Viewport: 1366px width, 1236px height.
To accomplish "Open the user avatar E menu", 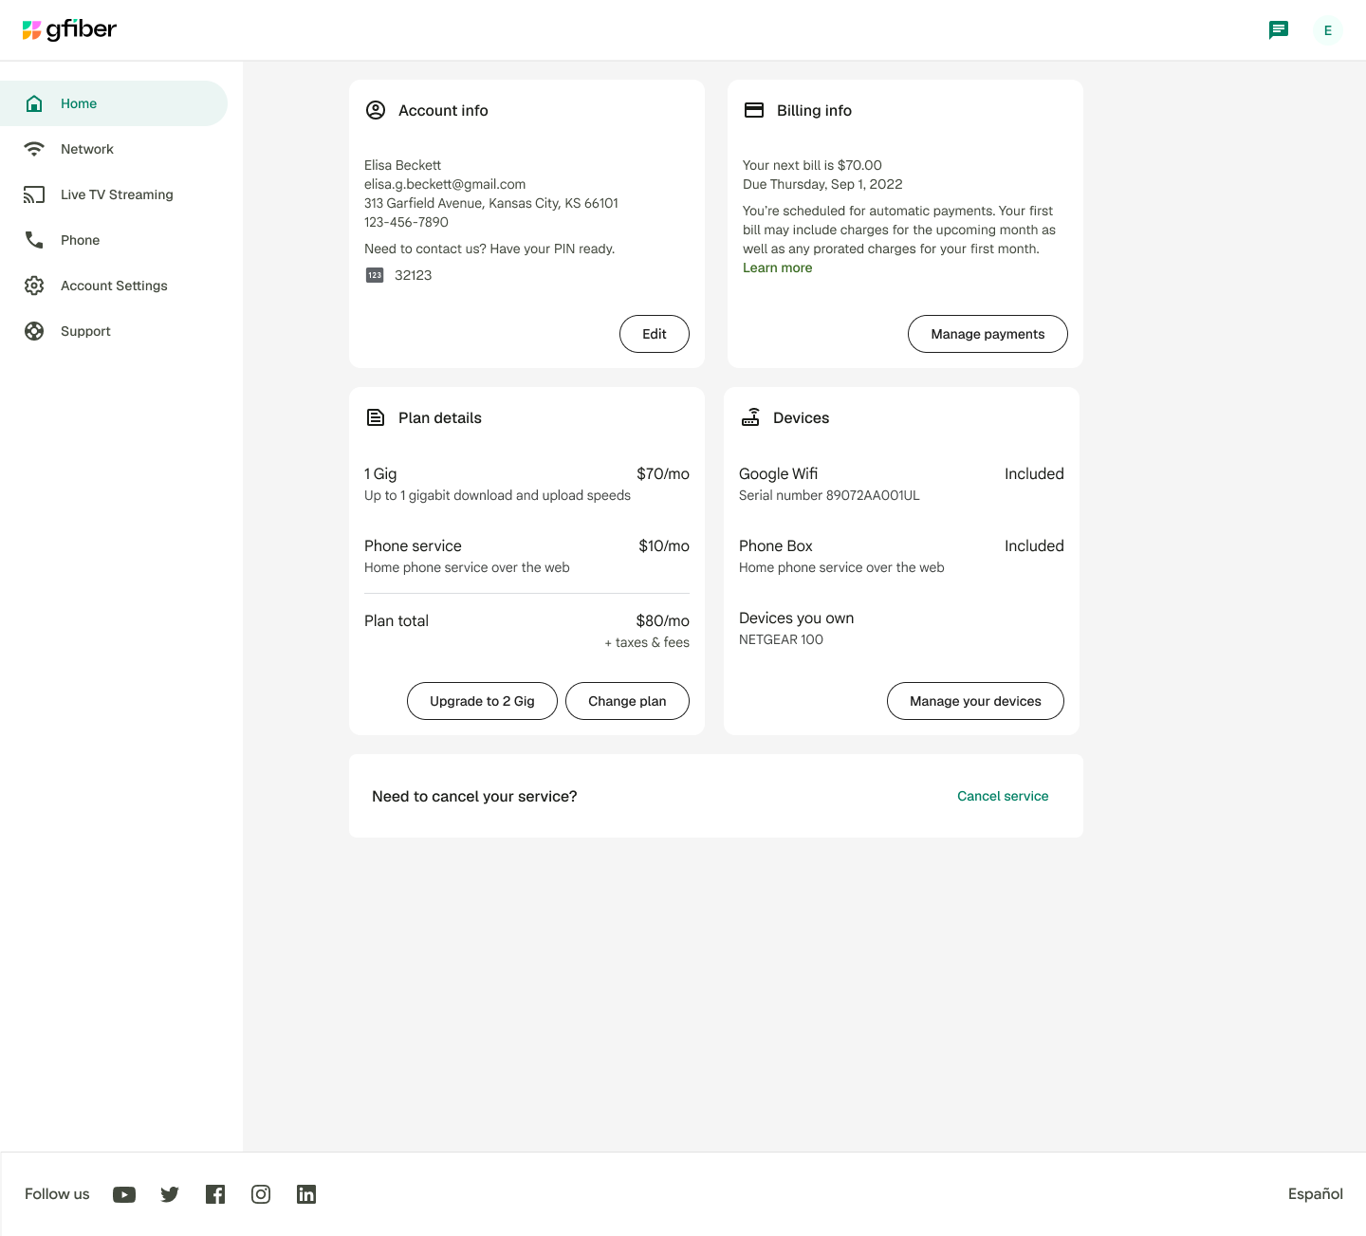I will click(x=1328, y=30).
